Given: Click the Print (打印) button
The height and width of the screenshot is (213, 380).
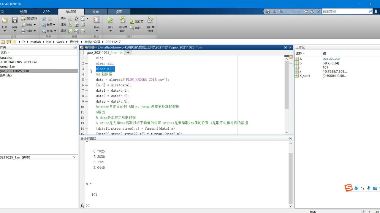Looking at the screenshot, I should (x=28, y=31).
